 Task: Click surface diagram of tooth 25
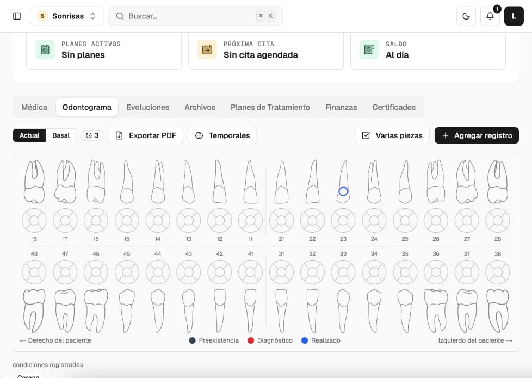[x=405, y=221]
